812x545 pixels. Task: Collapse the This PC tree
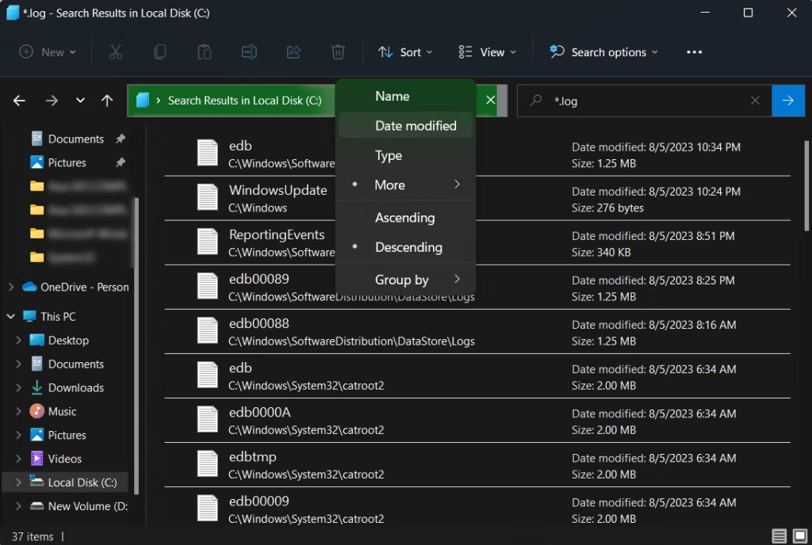10,316
